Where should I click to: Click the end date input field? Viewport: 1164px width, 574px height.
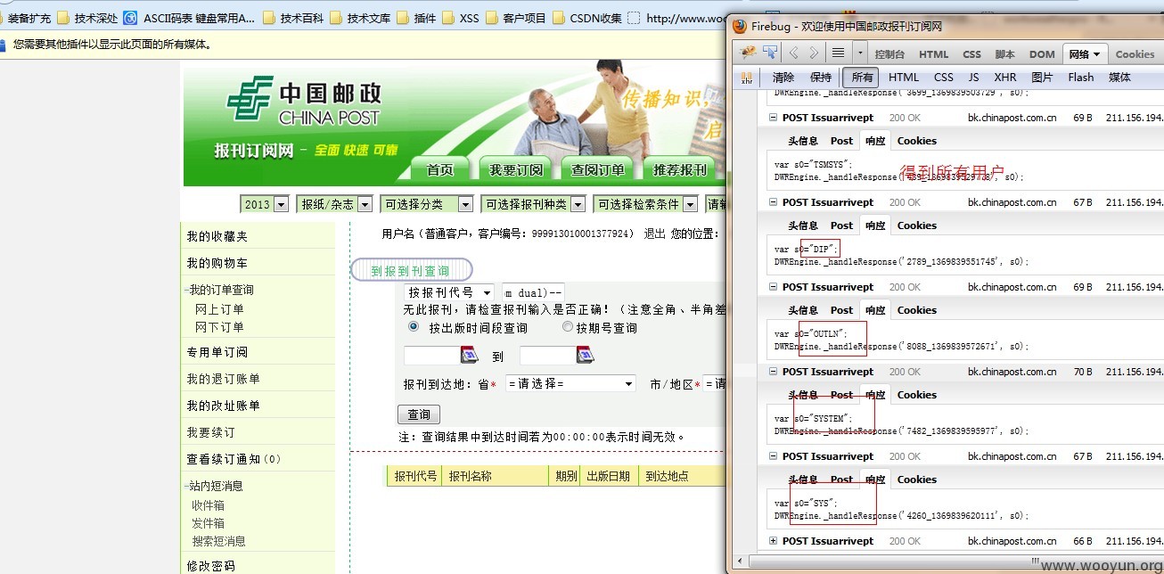click(x=547, y=356)
